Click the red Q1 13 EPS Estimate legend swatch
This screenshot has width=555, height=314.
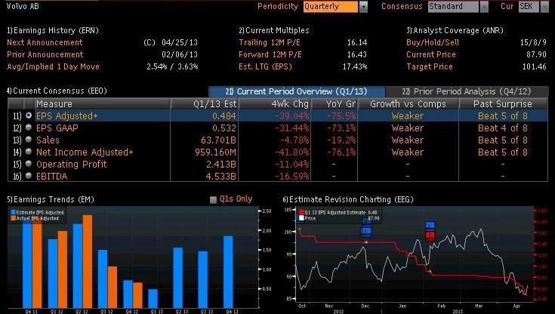pyautogui.click(x=301, y=212)
